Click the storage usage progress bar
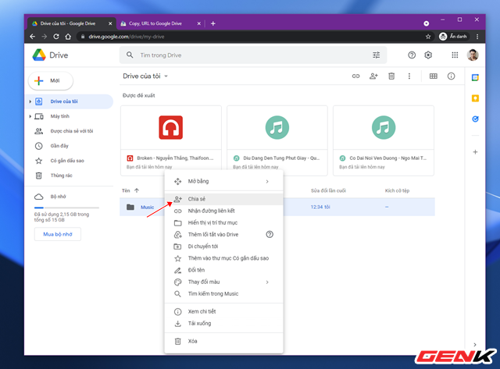The width and height of the screenshot is (500, 369). tap(66, 208)
